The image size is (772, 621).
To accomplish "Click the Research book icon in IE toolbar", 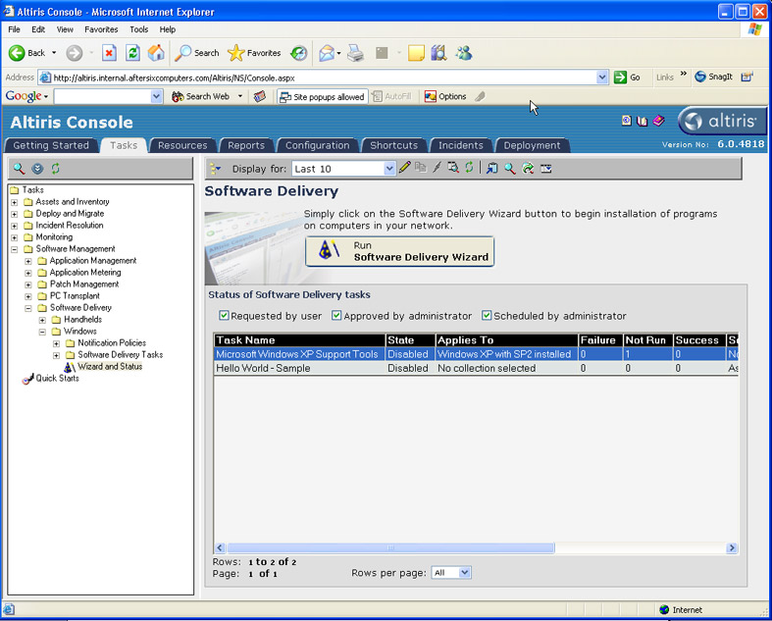I will (439, 53).
